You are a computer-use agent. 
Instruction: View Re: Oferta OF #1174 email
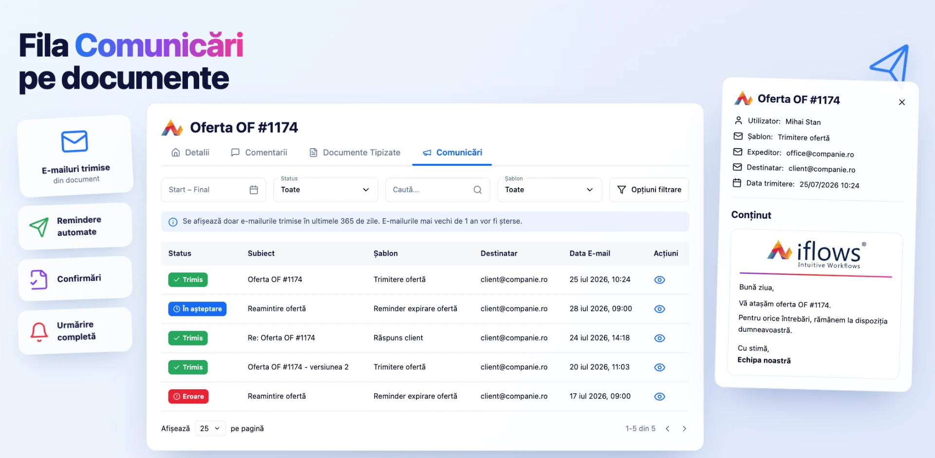coord(659,338)
